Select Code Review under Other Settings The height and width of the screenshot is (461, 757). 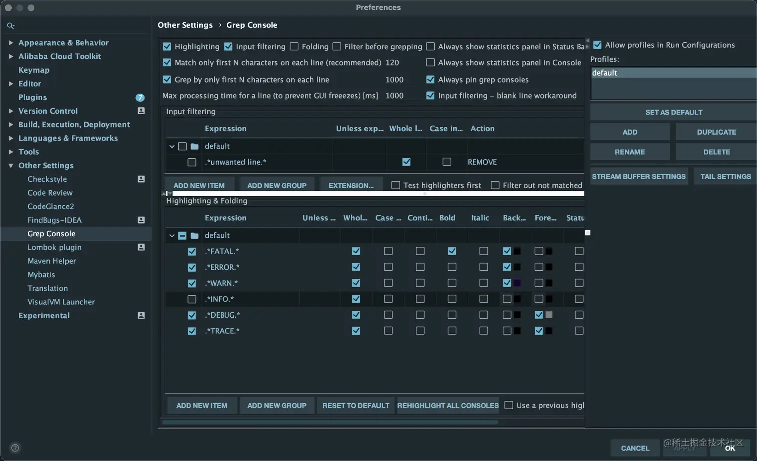(50, 193)
